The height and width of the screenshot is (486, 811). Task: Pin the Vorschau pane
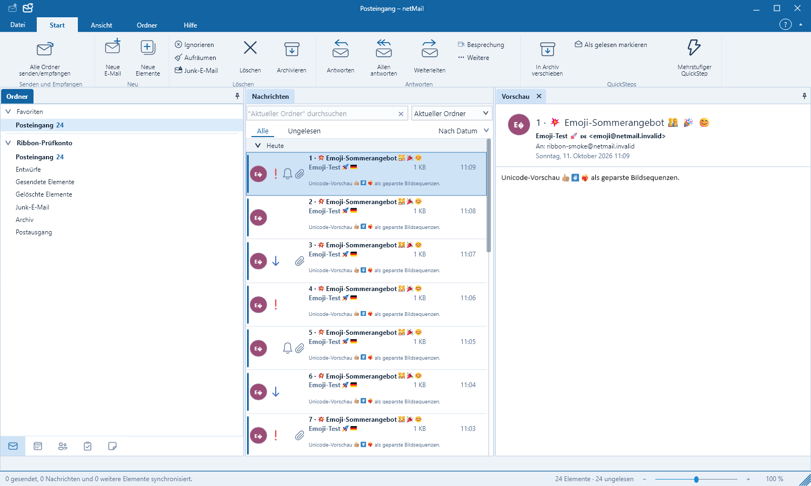(805, 96)
